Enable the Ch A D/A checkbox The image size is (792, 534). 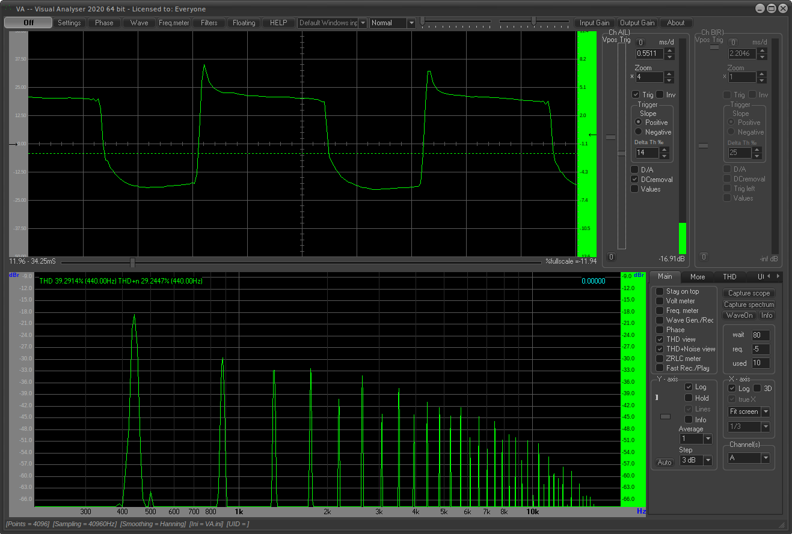[634, 170]
